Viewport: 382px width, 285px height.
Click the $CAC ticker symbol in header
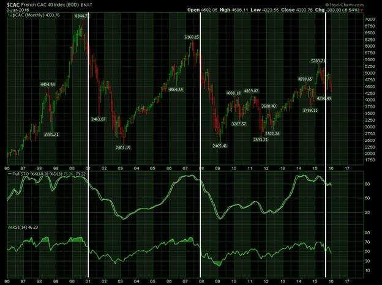(12, 5)
